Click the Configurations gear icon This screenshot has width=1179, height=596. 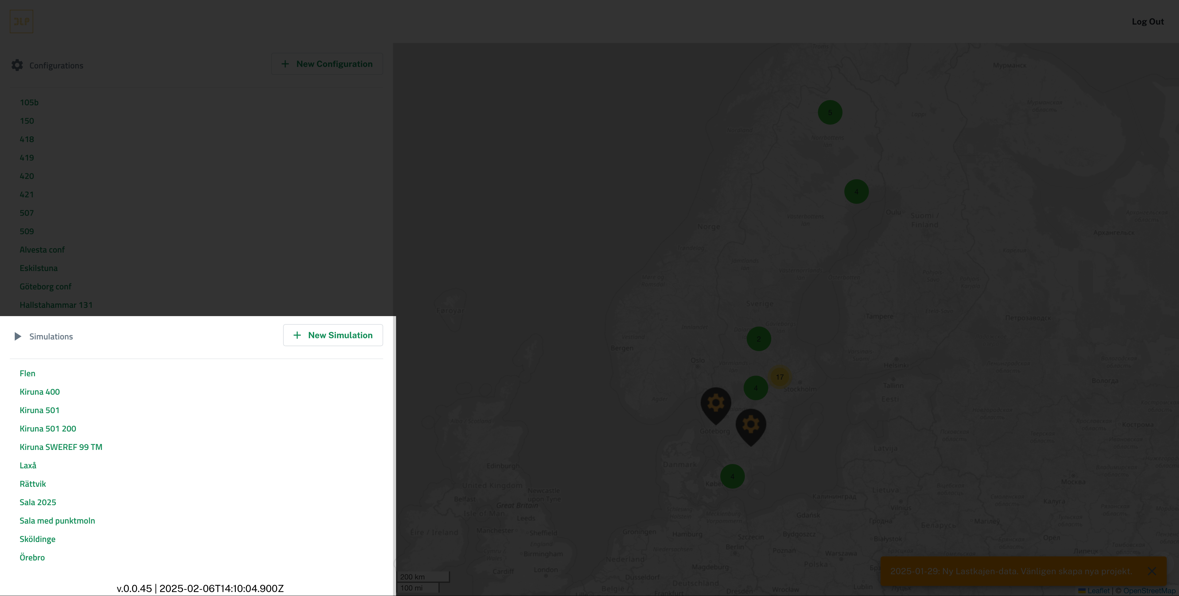17,65
